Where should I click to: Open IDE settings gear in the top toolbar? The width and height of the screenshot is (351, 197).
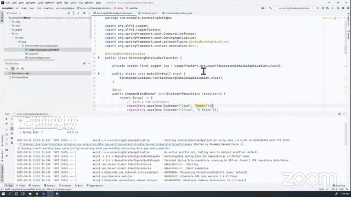click(x=343, y=8)
